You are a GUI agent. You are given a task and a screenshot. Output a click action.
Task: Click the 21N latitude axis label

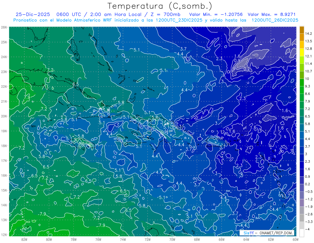tap(4, 101)
